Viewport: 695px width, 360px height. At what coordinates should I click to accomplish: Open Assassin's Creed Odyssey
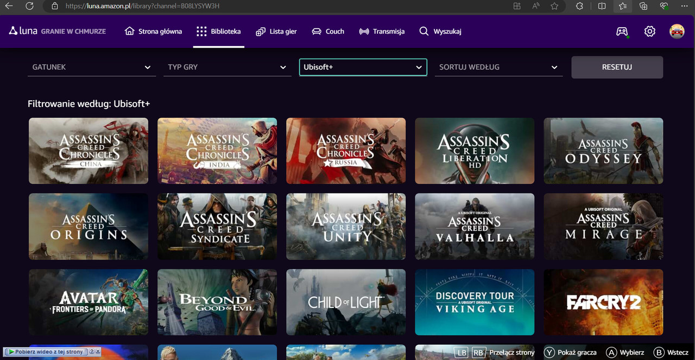603,151
